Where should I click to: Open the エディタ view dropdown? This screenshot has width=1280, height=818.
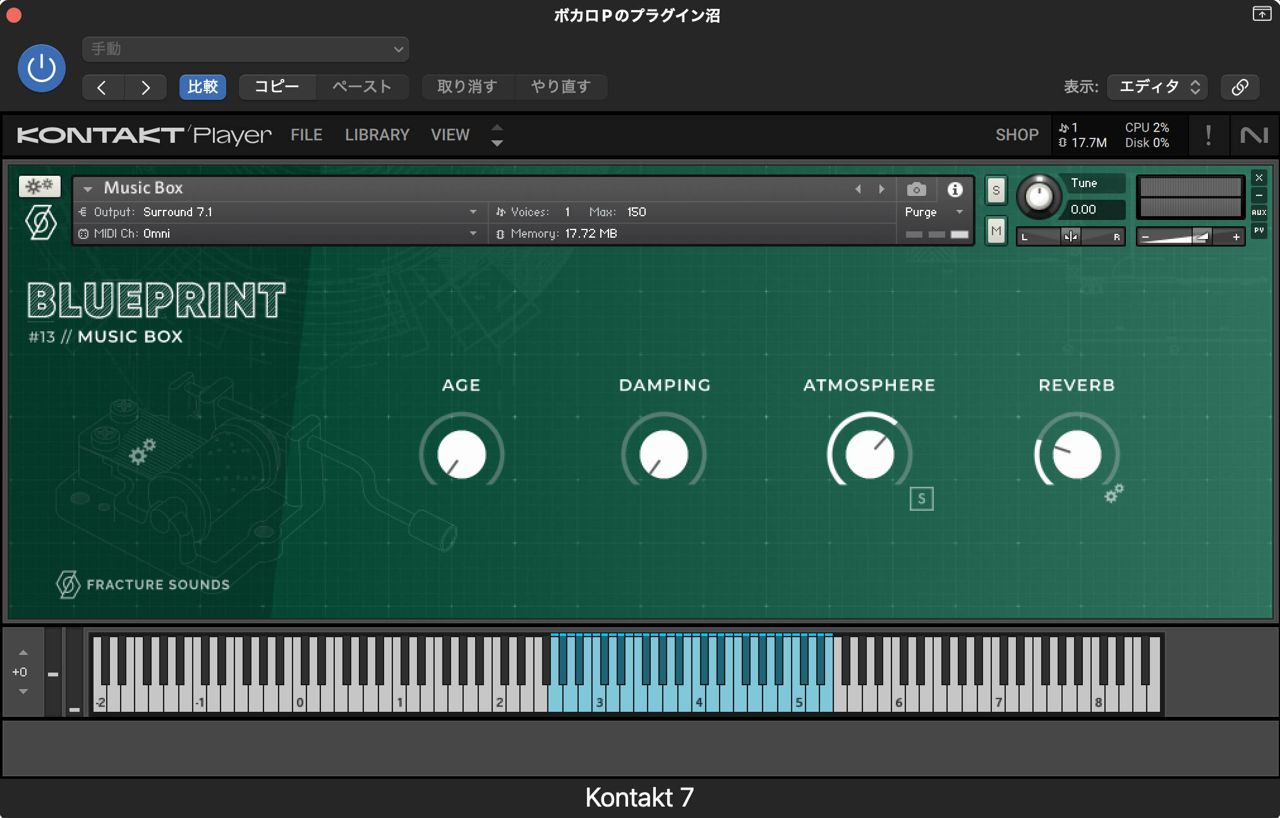click(1157, 87)
